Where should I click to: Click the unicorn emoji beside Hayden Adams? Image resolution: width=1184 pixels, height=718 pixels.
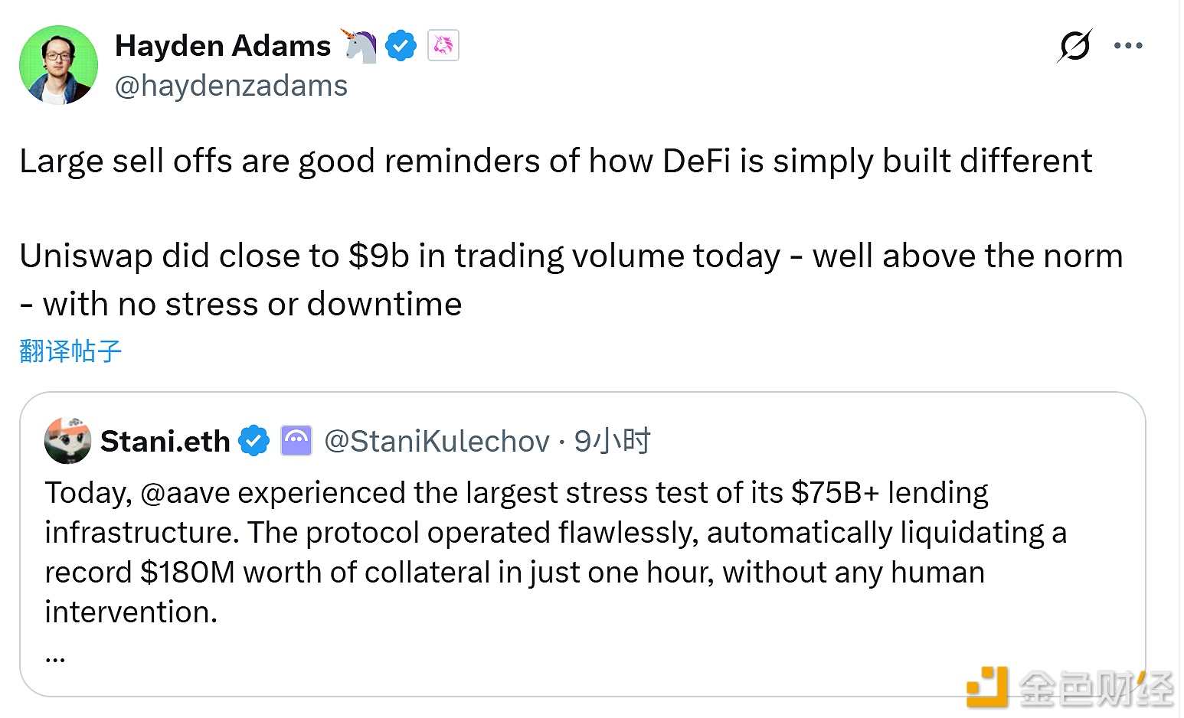pyautogui.click(x=359, y=46)
